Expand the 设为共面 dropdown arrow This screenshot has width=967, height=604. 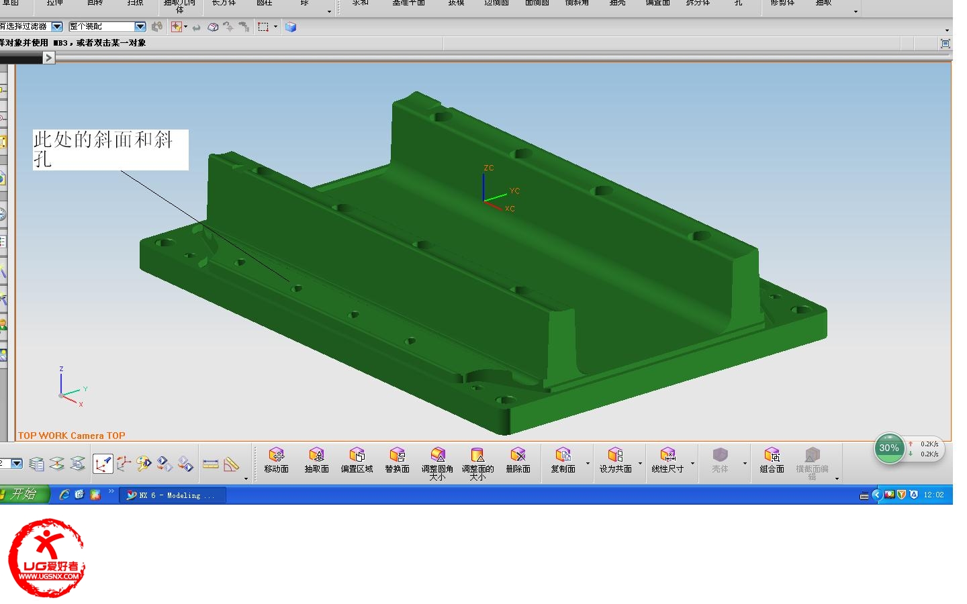point(640,463)
